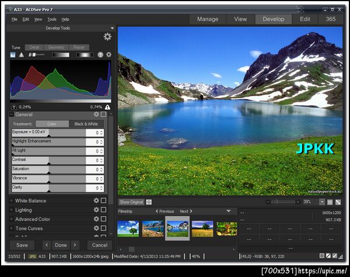
Task: Click the first status bar square icon
Action: [321, 256]
